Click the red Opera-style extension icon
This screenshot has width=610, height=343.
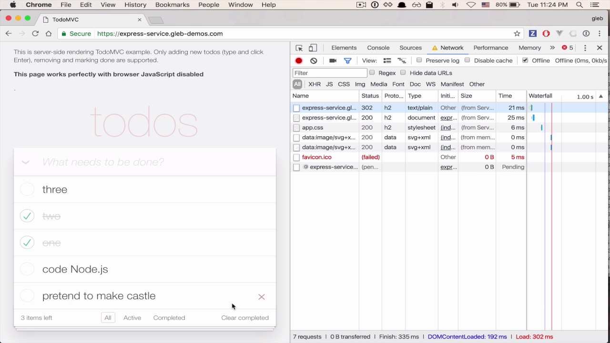546,33
